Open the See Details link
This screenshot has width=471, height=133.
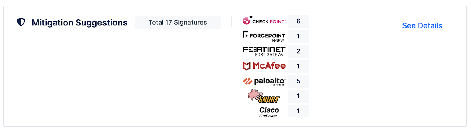(x=422, y=26)
